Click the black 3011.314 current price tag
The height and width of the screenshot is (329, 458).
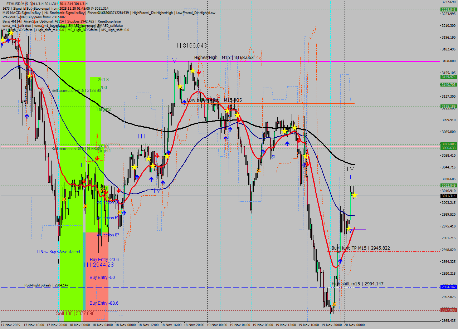[x=448, y=196]
